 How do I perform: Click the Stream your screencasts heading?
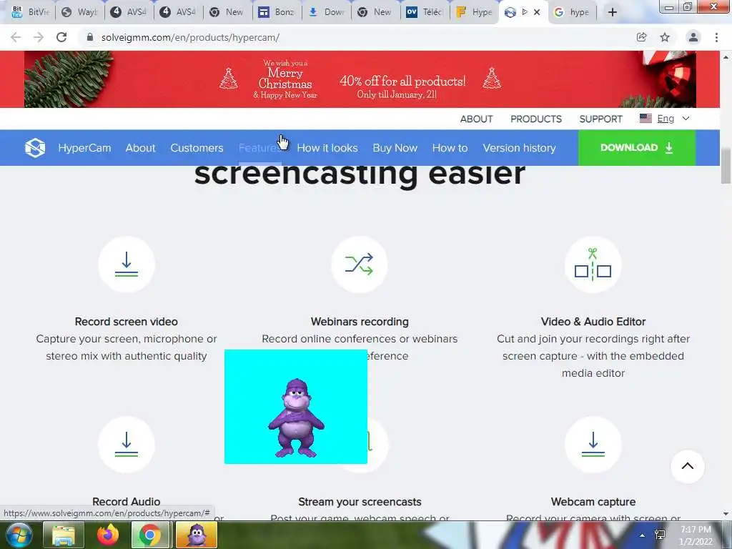click(360, 502)
